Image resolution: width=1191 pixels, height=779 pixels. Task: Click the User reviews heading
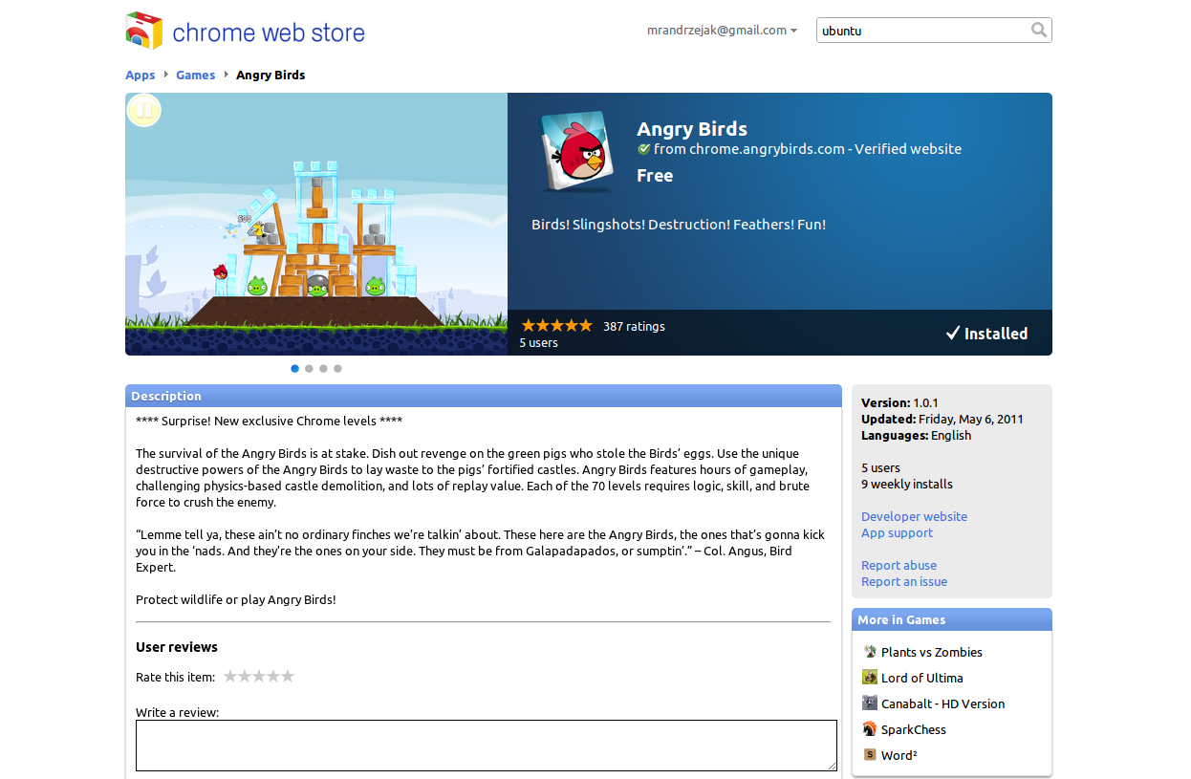[x=177, y=647]
